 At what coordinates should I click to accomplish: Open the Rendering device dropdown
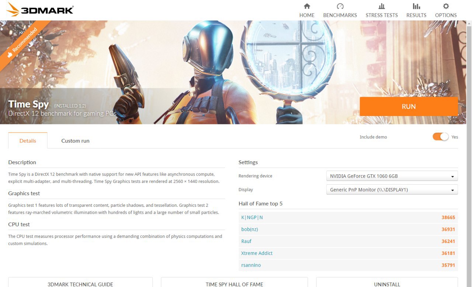392,176
